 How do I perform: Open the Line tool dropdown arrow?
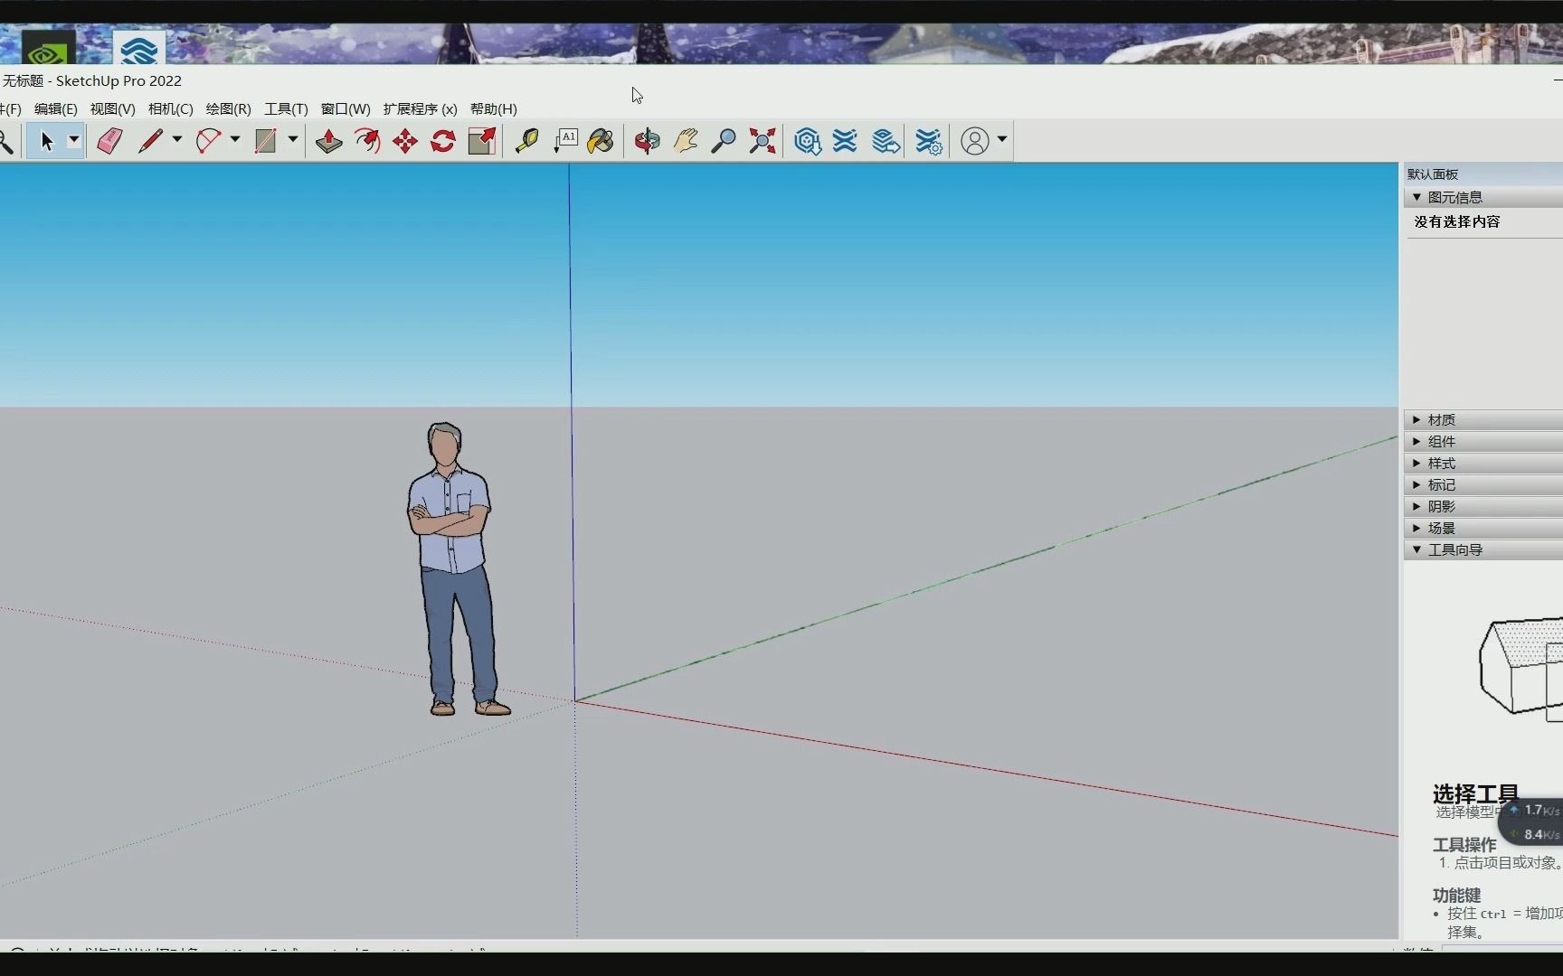[177, 140]
